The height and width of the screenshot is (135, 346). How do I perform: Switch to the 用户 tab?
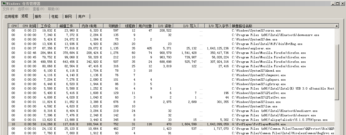83,16
